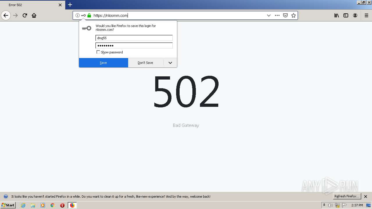Viewport: 372px width, 209px height.
Task: Click the Bad Gateway text
Action: pos(186,125)
